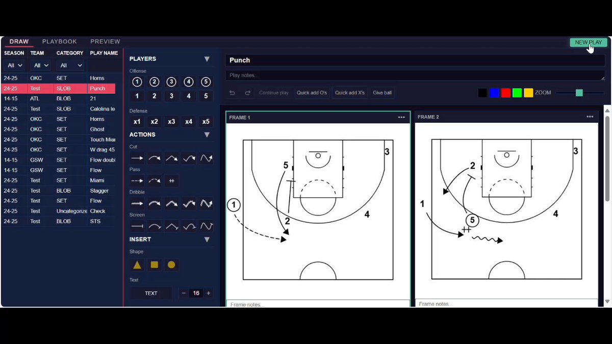
Task: Select circled offense player 3 token
Action: coord(171,82)
